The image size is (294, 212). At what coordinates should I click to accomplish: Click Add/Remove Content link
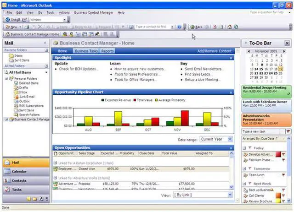point(215,51)
